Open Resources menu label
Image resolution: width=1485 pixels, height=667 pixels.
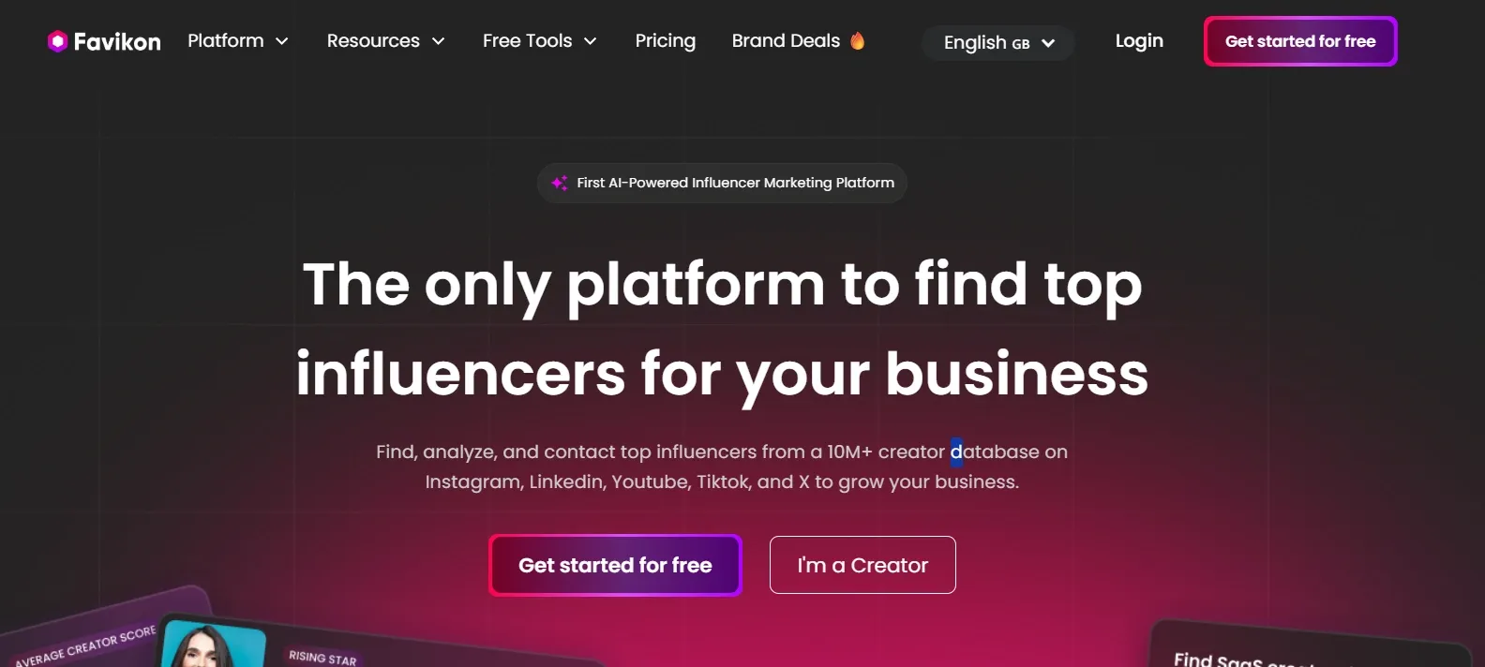pos(373,40)
